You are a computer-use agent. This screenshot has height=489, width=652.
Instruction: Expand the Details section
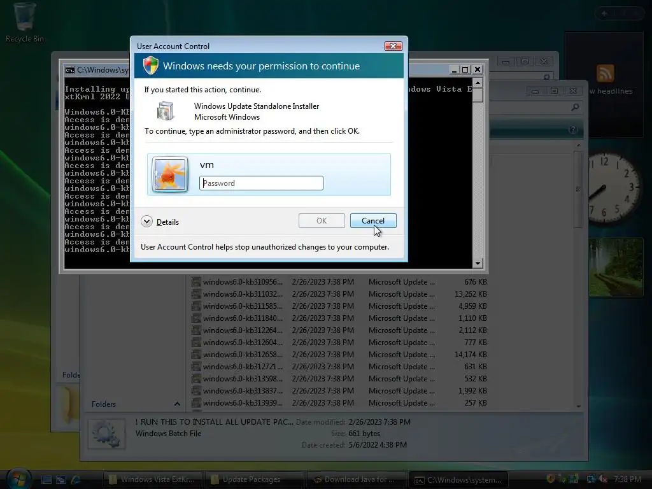(x=160, y=222)
